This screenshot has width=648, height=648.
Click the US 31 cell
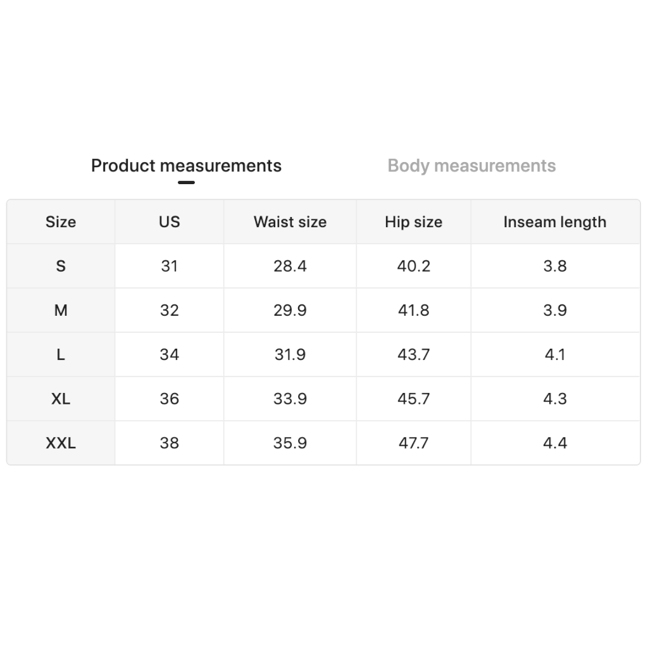[169, 266]
